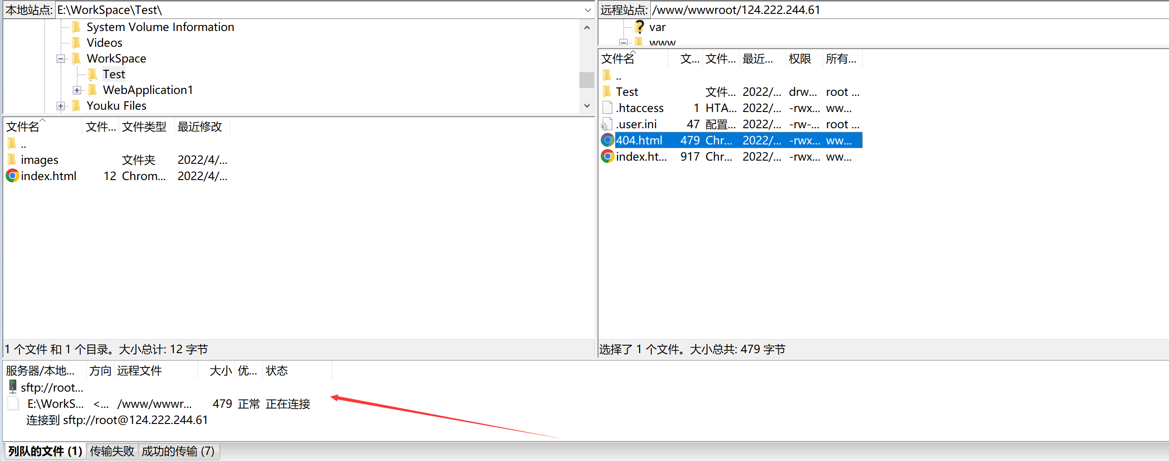1169x461 pixels.
Task: Click the Chrome icon of local index.html
Action: pyautogui.click(x=13, y=176)
